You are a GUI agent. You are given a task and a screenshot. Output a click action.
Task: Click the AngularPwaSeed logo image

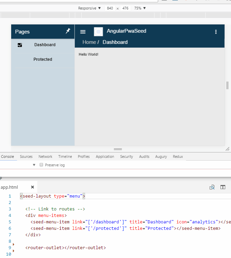click(x=98, y=32)
